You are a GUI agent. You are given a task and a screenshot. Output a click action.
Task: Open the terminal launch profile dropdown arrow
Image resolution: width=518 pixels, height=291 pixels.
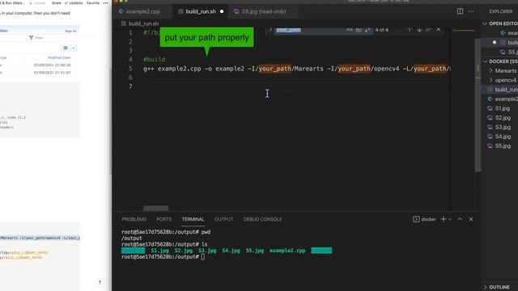[450, 219]
